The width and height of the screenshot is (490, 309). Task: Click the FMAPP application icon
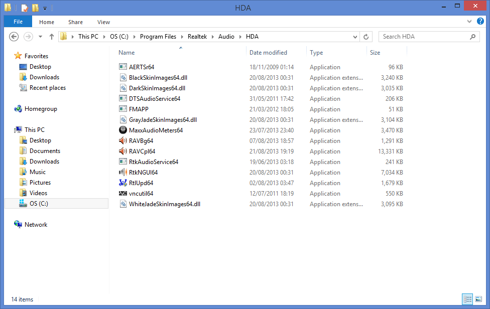[x=123, y=109]
